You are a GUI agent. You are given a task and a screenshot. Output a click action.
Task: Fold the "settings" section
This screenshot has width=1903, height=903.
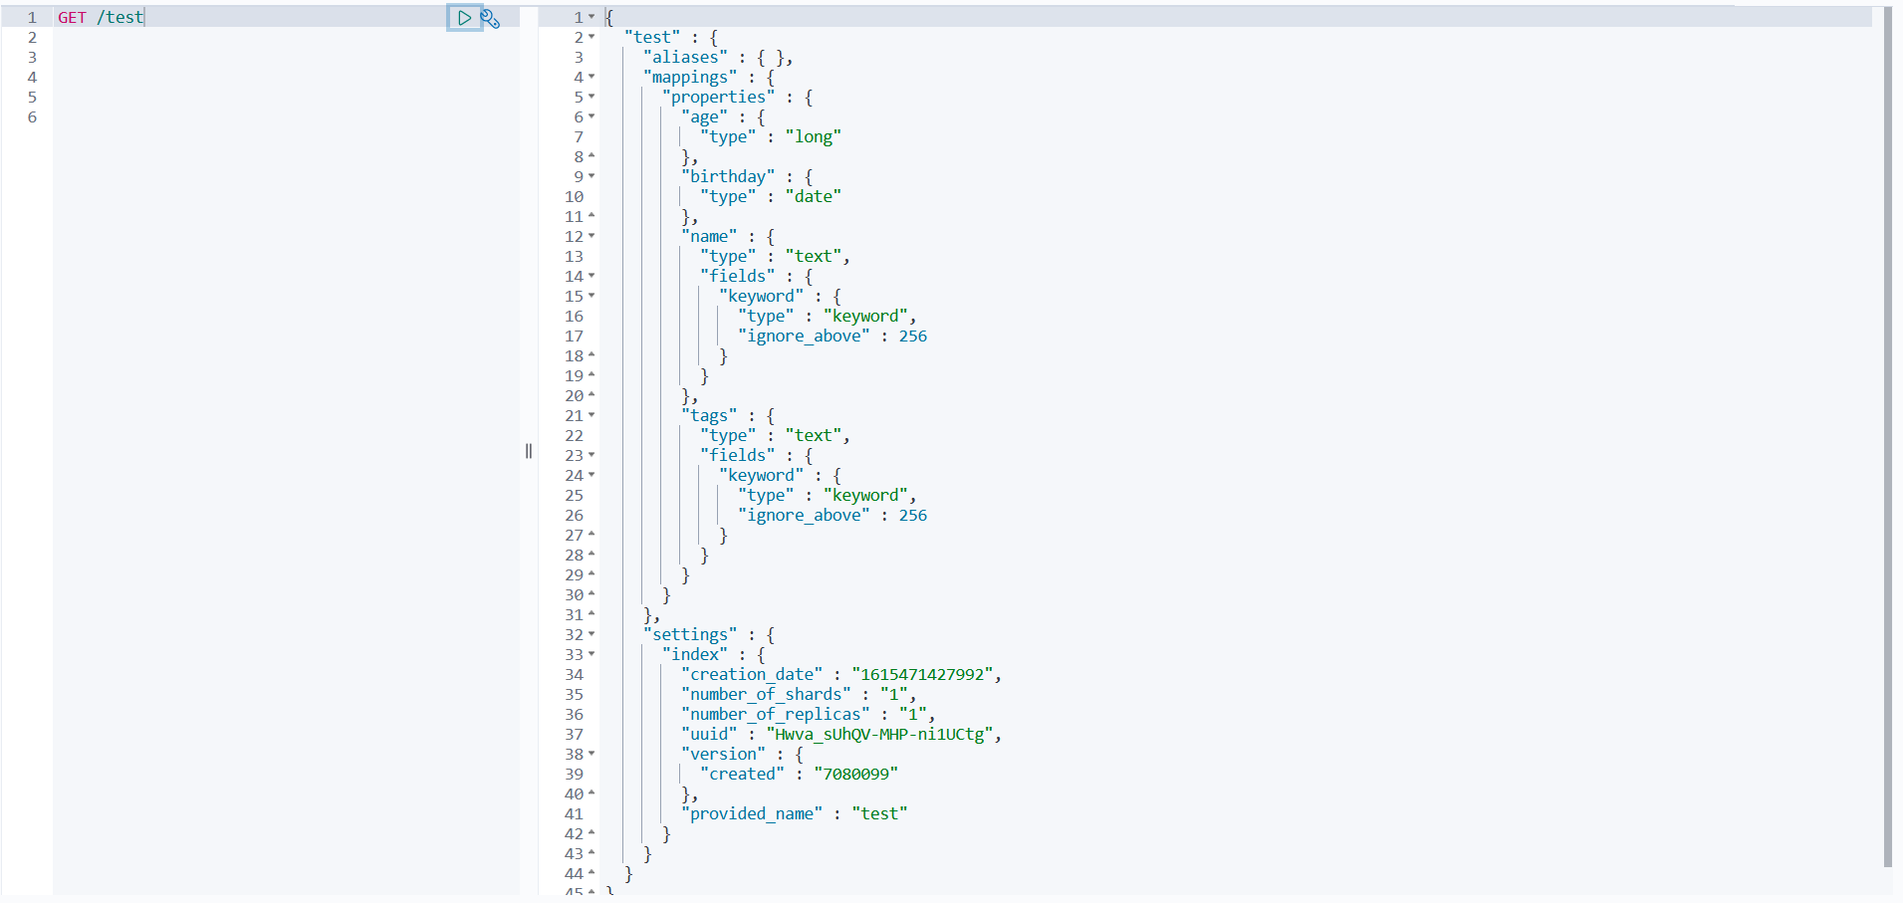592,634
